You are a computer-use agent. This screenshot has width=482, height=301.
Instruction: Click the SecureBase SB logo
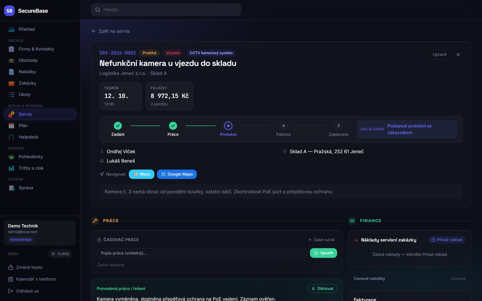[x=9, y=11]
